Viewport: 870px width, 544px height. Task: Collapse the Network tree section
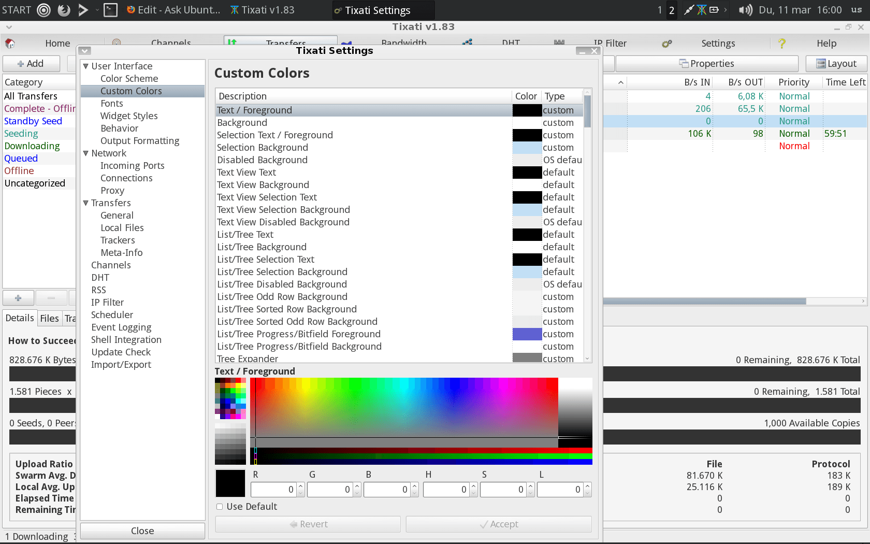coord(86,153)
